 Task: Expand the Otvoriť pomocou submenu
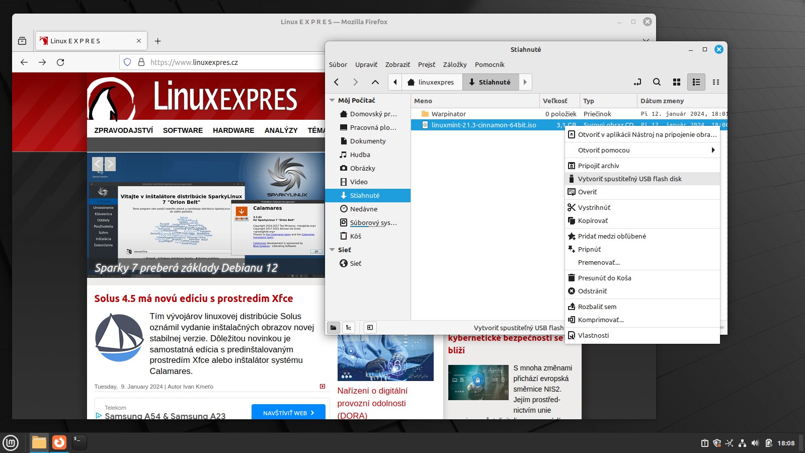642,150
